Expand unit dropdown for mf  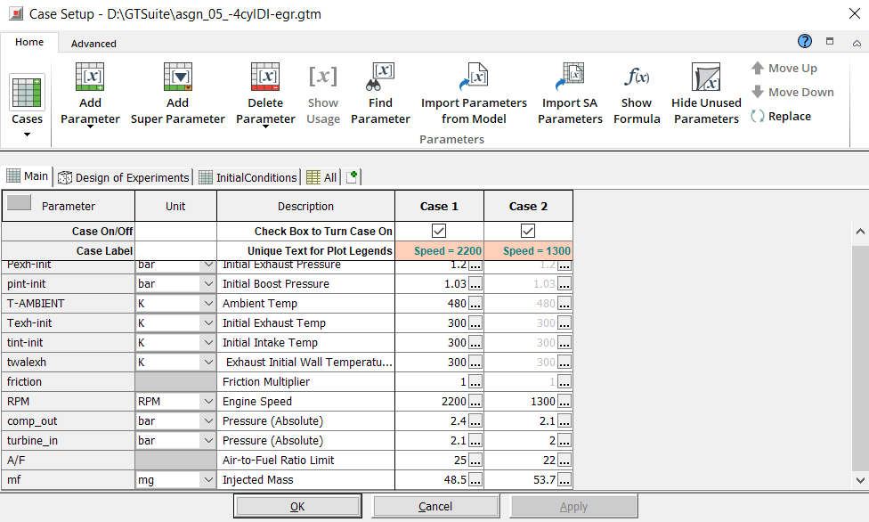(x=208, y=480)
